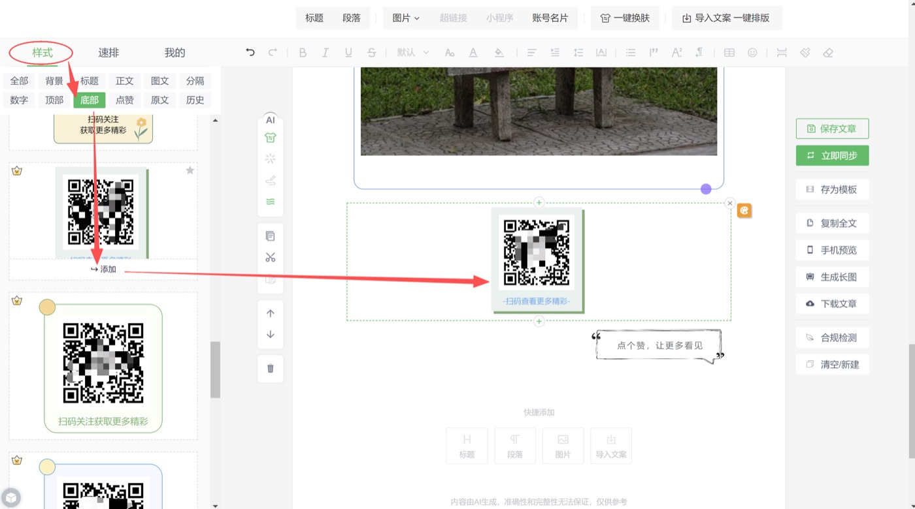Screen dimensions: 915x509
Task: Toggle strikethrough formatting
Action: click(371, 53)
